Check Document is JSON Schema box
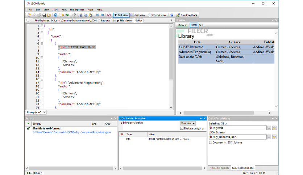This screenshot has height=175, width=303. pyautogui.click(x=211, y=142)
